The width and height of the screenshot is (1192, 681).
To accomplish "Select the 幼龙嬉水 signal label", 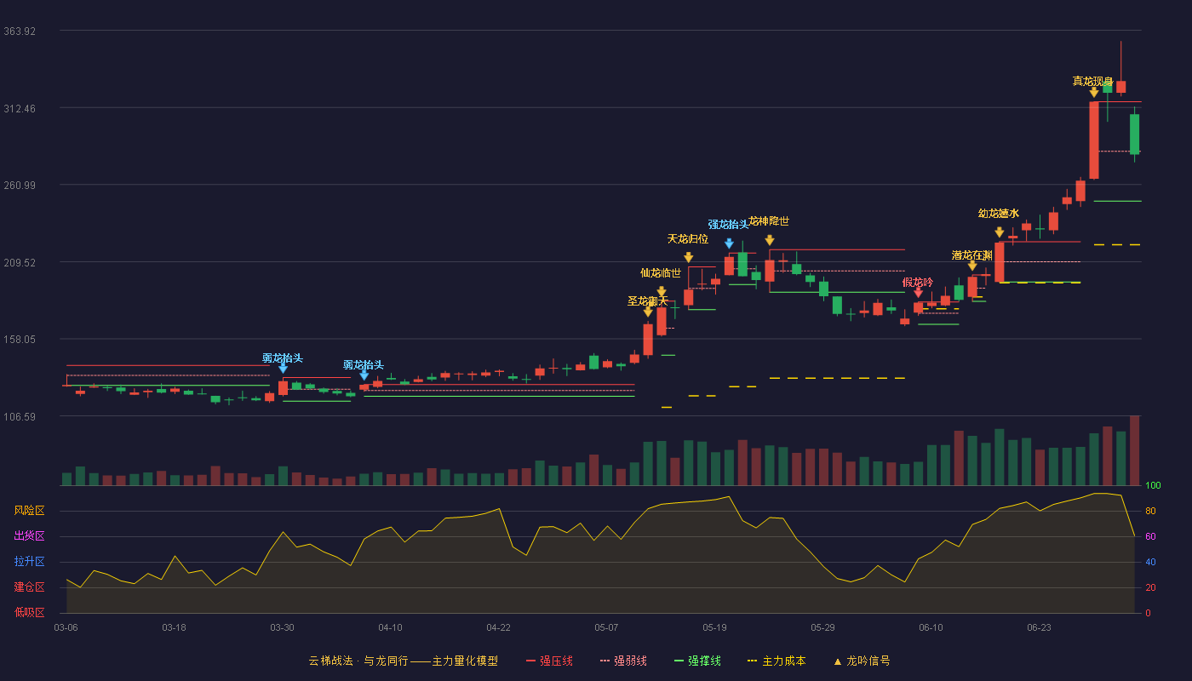I will pos(998,213).
